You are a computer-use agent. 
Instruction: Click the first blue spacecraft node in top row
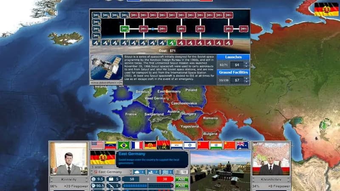point(96,15)
